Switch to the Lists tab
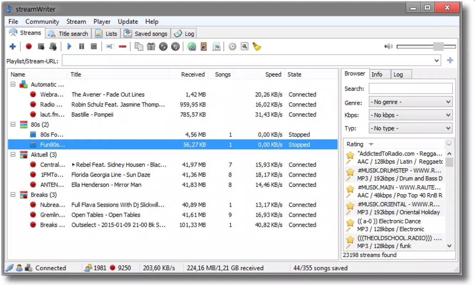 (106, 33)
